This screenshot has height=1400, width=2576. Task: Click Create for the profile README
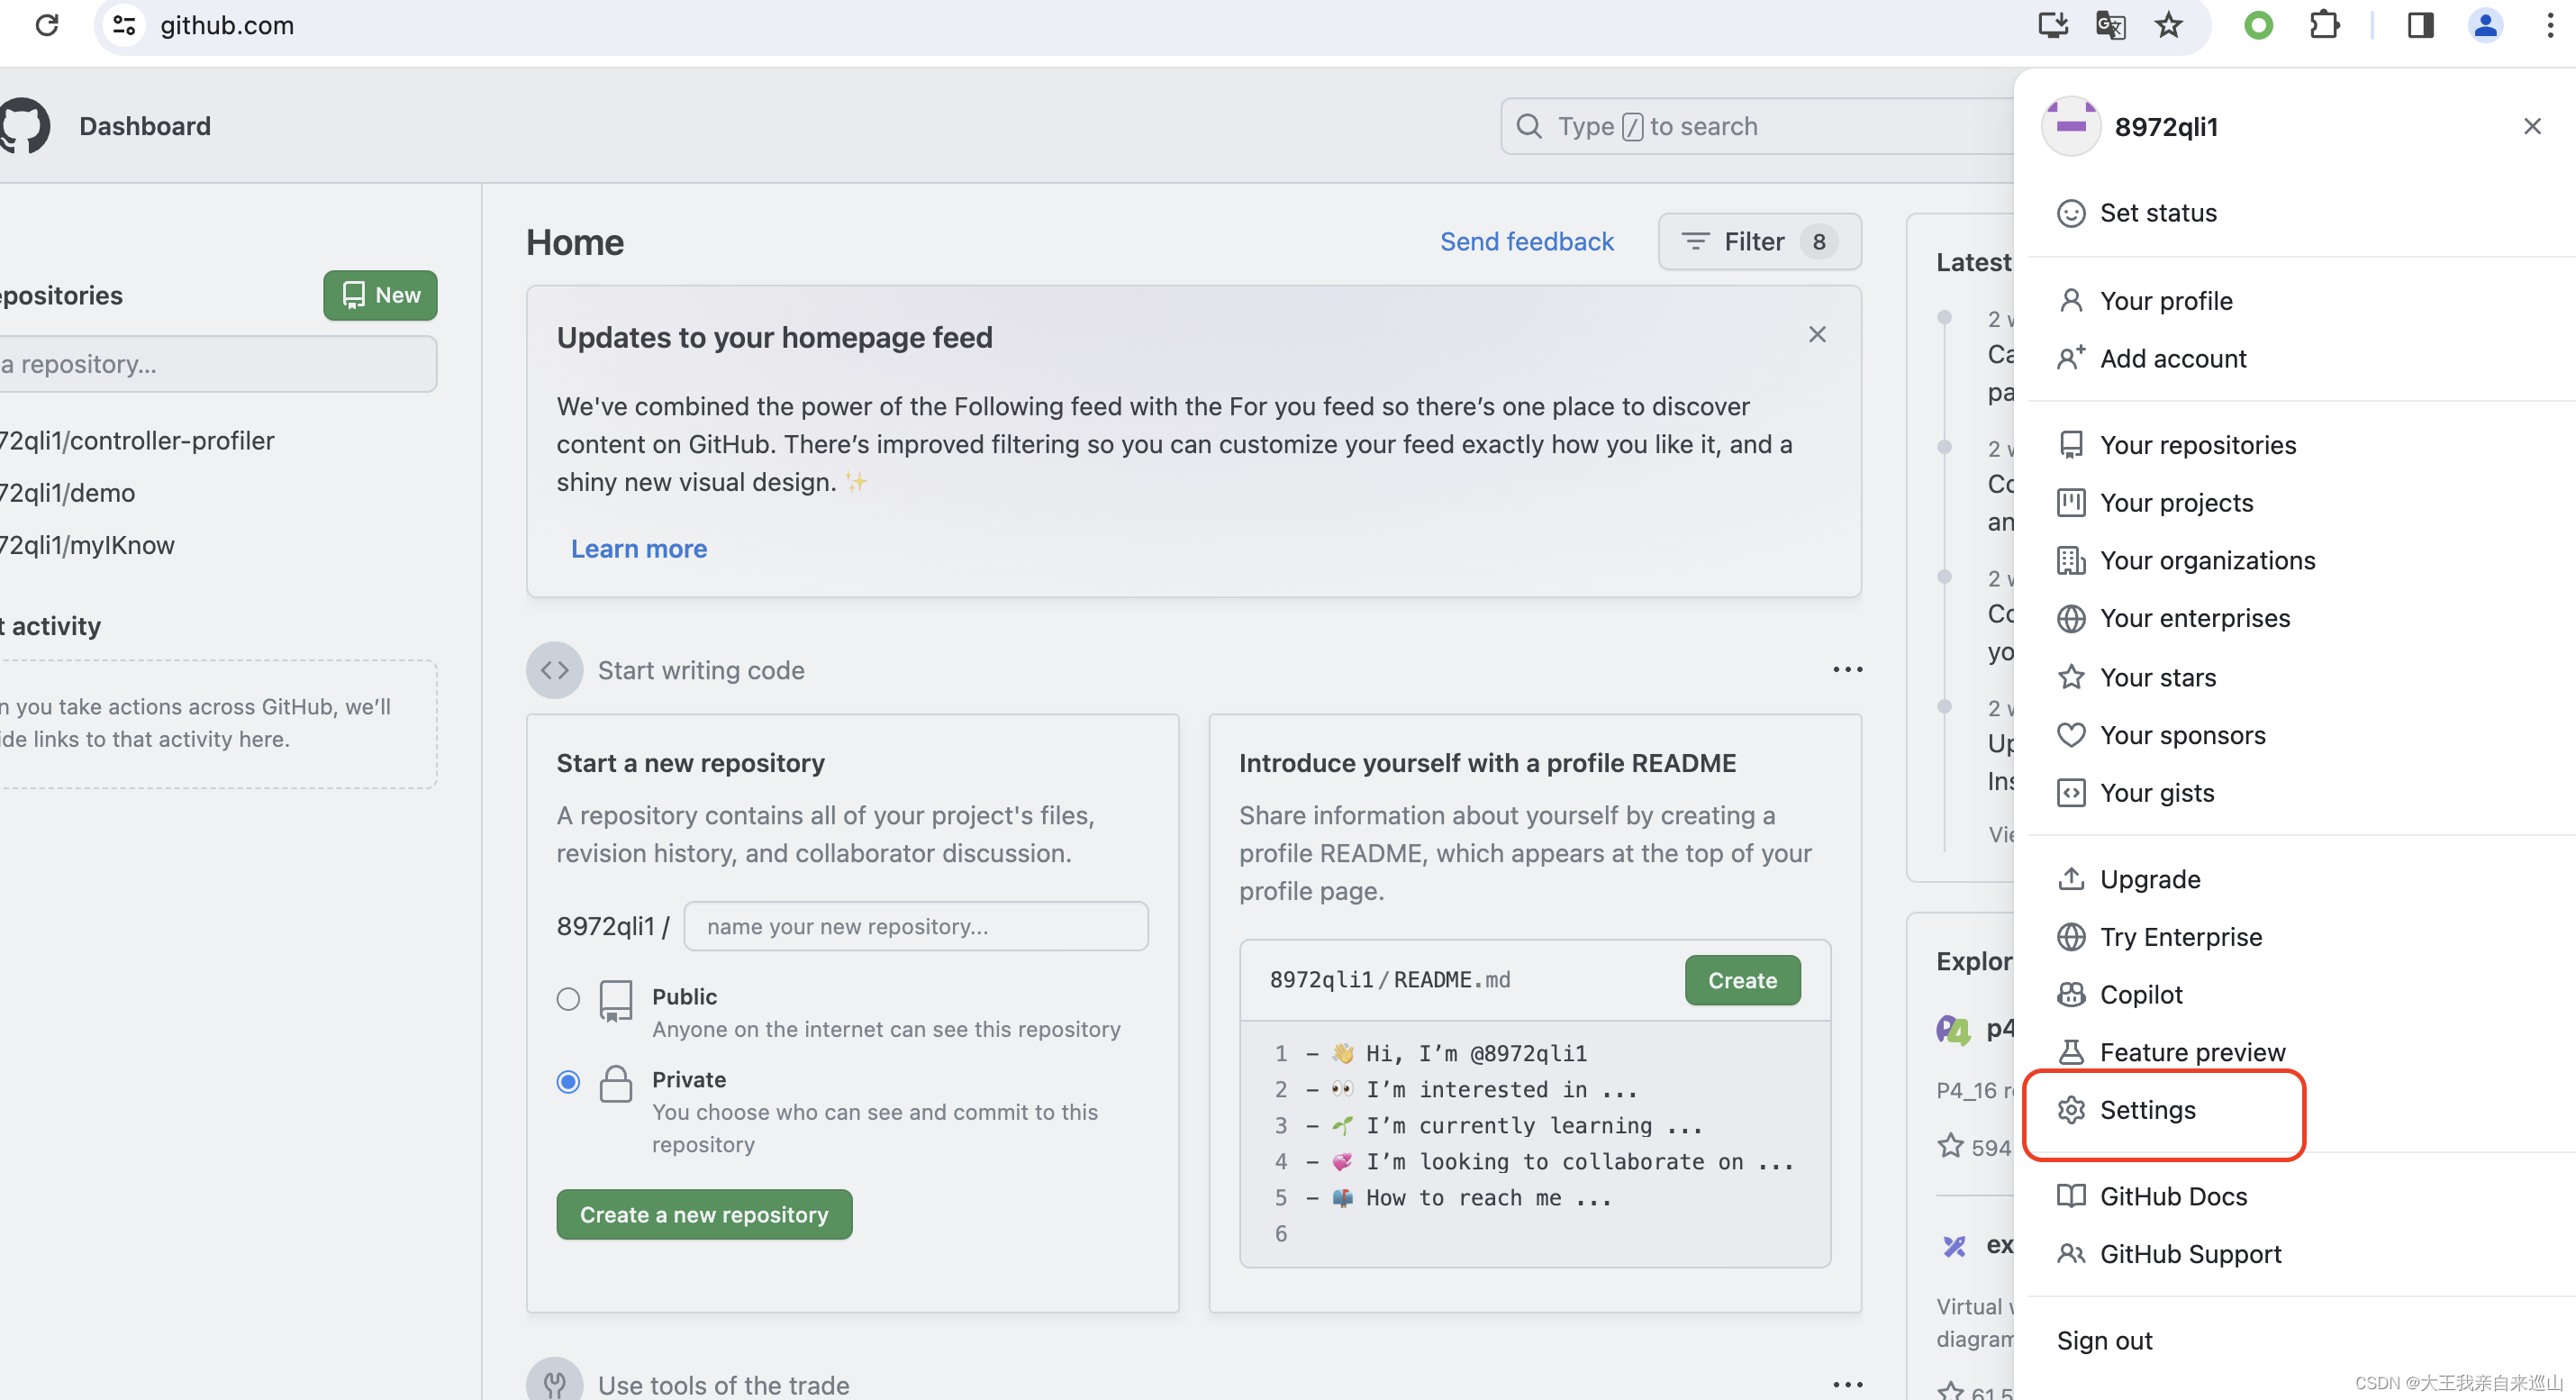click(1742, 980)
